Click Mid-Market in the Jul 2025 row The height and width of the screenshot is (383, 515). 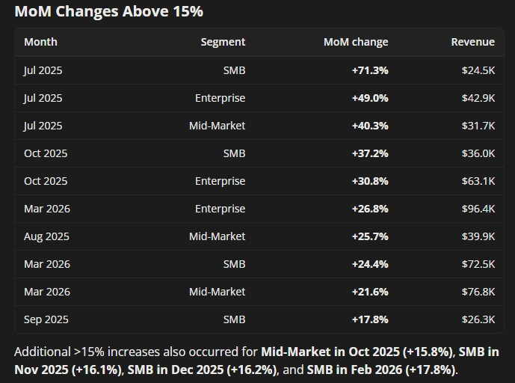(217, 126)
